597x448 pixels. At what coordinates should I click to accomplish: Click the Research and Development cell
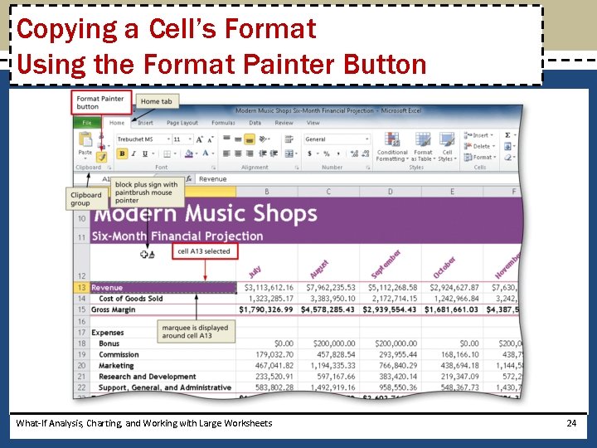(163, 377)
